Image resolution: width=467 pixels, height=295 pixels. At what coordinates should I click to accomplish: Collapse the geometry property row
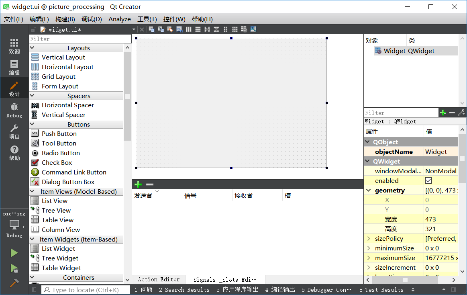pyautogui.click(x=369, y=191)
